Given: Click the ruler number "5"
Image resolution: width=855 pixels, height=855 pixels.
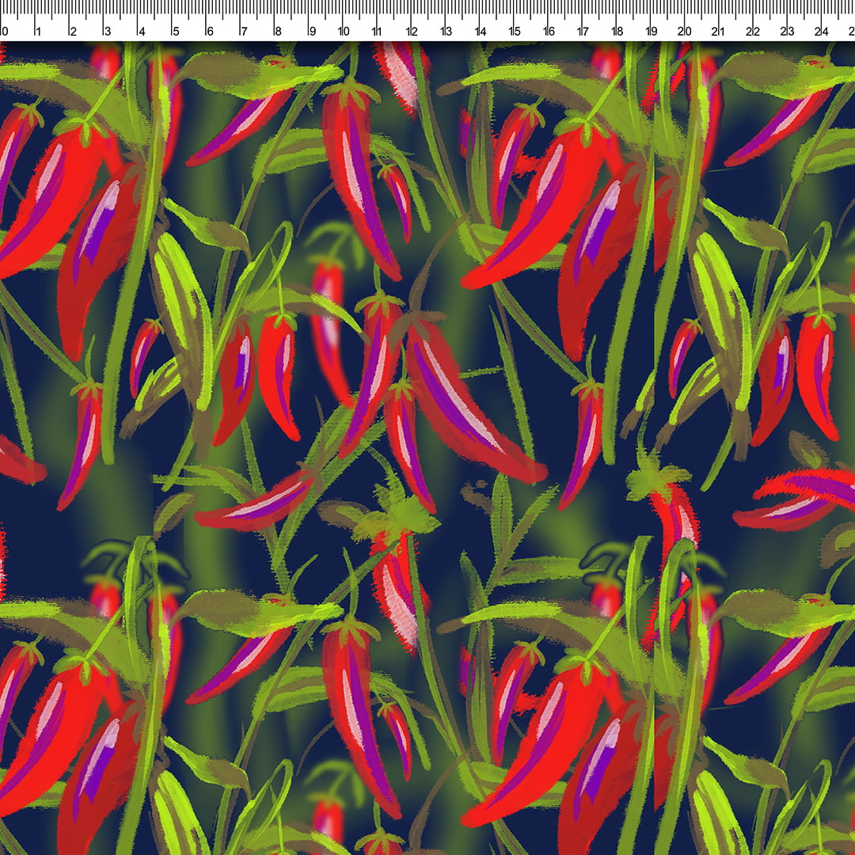Looking at the screenshot, I should pyautogui.click(x=176, y=31).
